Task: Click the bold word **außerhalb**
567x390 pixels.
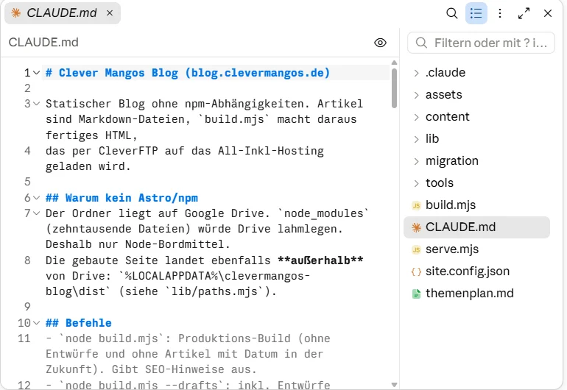Action: tap(320, 260)
